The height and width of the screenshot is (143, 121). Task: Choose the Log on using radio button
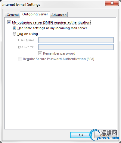click(14, 34)
